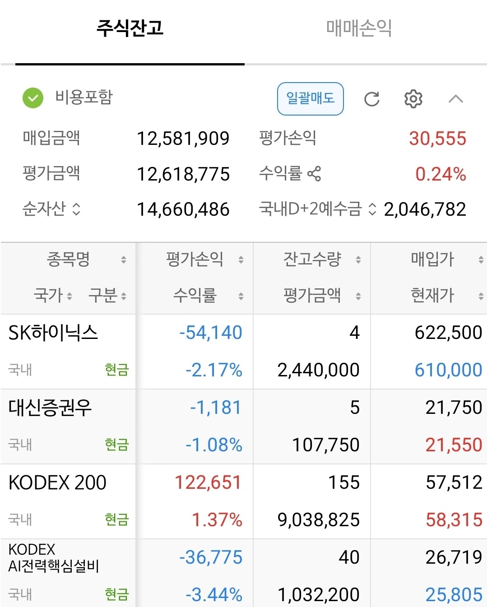Viewport: 487px width, 607px height.
Task: Collapse the account summary with chevron
Action: coord(456,99)
